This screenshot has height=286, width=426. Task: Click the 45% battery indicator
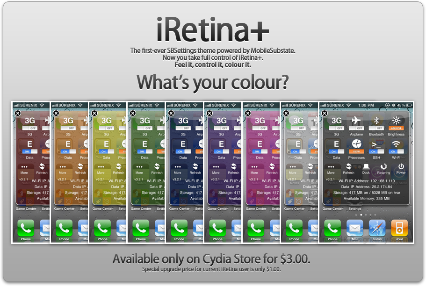(x=404, y=105)
